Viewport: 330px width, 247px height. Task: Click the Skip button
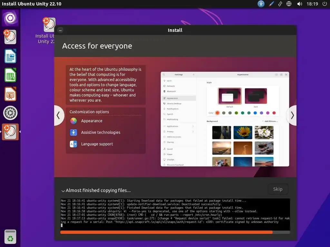278,189
